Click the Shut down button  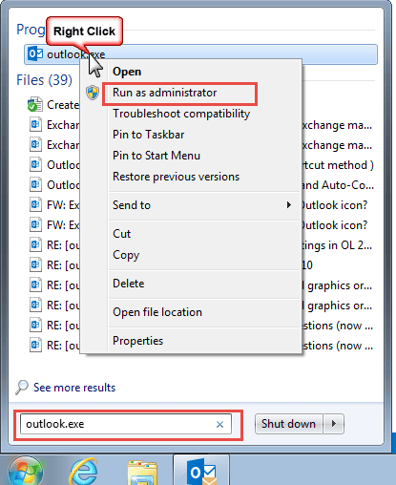click(x=288, y=424)
